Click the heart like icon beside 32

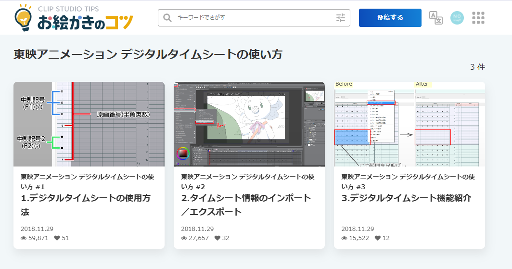(x=217, y=238)
